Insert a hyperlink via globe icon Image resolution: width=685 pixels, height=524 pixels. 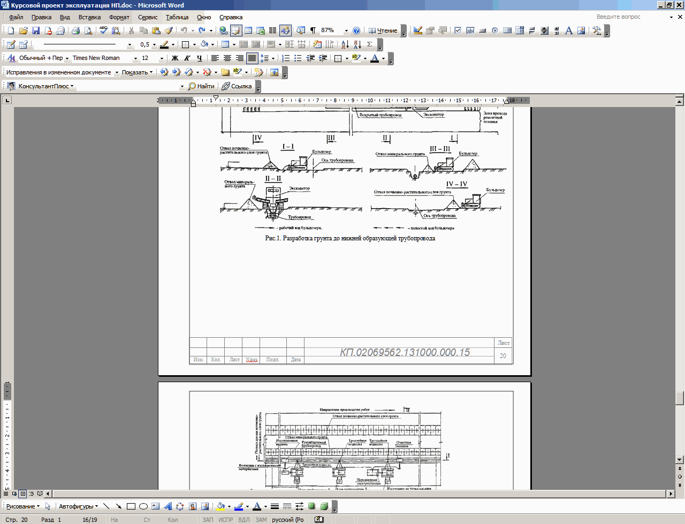224,31
